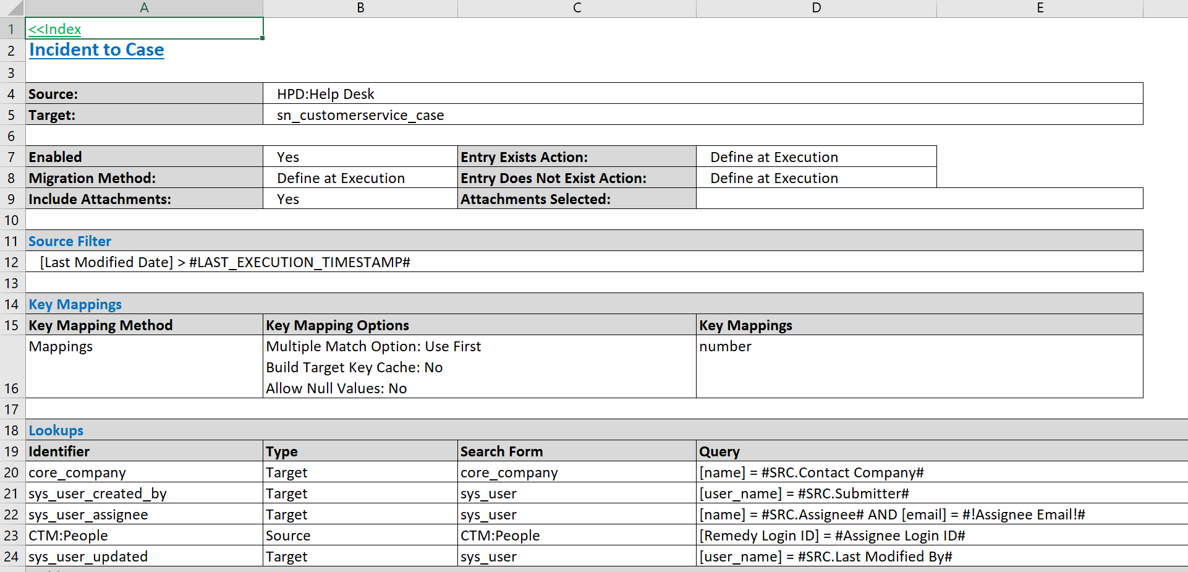The height and width of the screenshot is (572, 1188).
Task: Open the Incident to Case link
Action: point(96,49)
